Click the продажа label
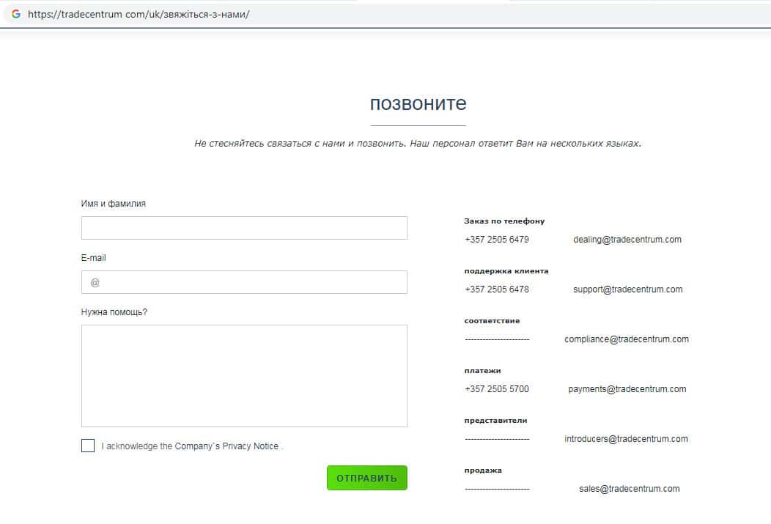 coord(483,471)
